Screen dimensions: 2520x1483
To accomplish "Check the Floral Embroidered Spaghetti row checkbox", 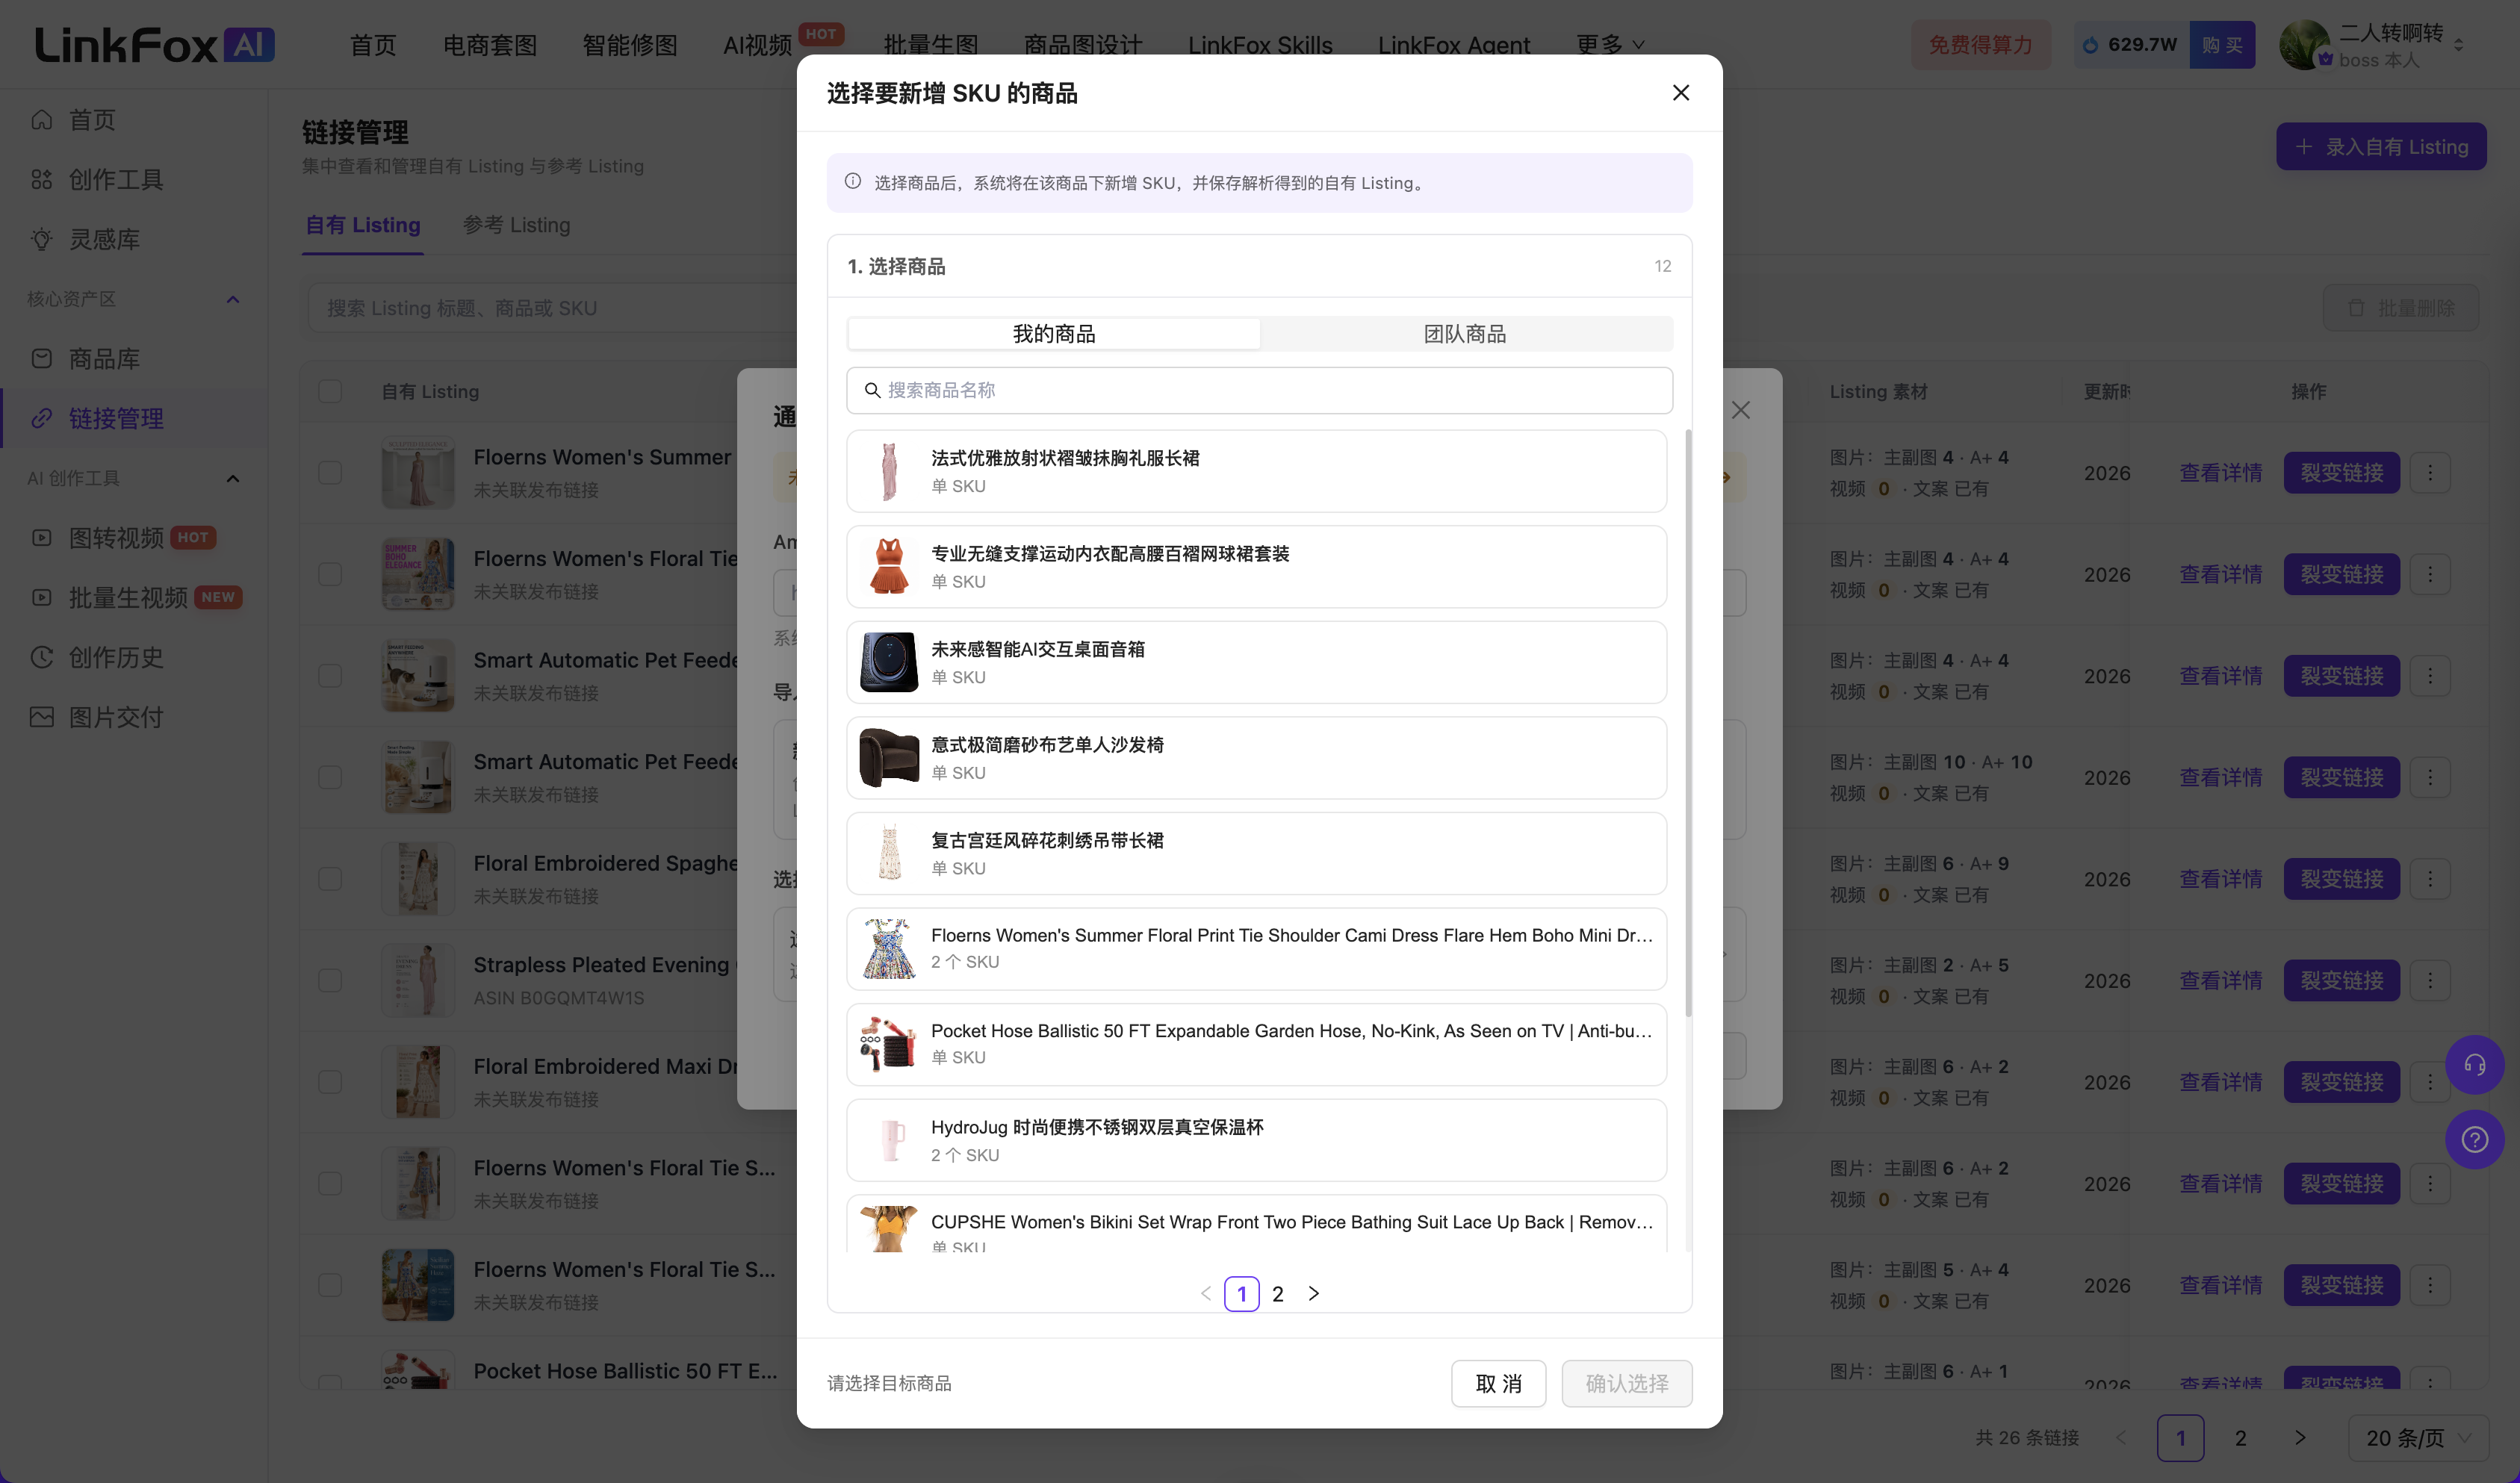I will (x=330, y=879).
